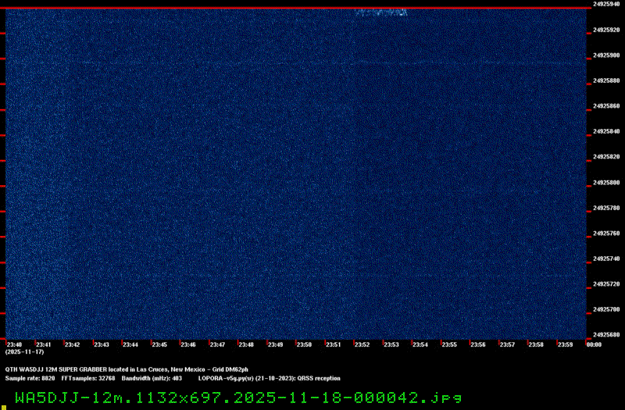This screenshot has width=625, height=410.
Task: Click the bright signal trace near 23:52
Action: [381, 12]
